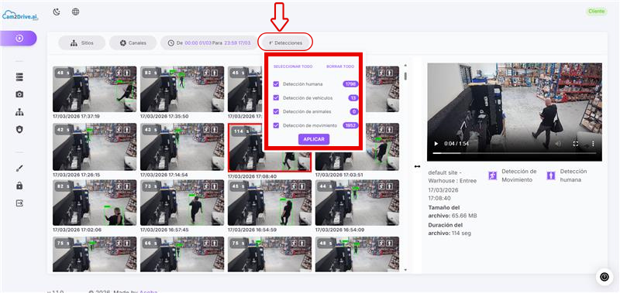620x293 pixels.
Task: Open recording thumbnail 17/03/2026 16:57:45
Action: [182, 203]
